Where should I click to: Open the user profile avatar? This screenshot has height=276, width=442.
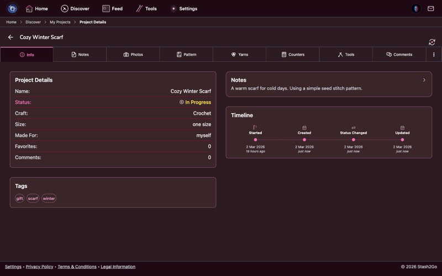(x=416, y=8)
